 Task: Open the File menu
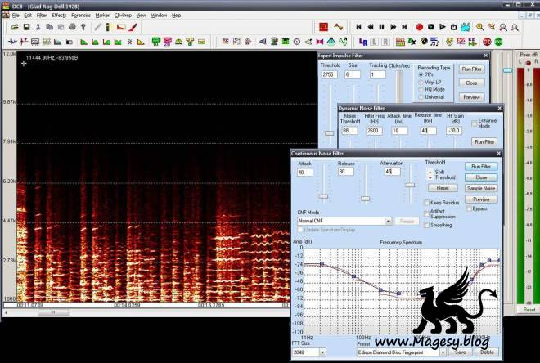pos(16,16)
